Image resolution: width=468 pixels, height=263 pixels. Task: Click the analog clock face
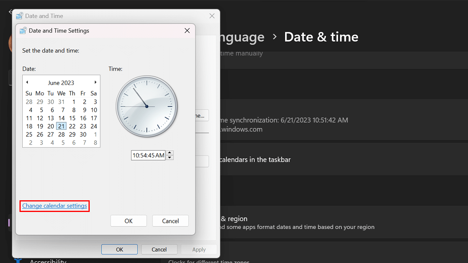tap(147, 106)
